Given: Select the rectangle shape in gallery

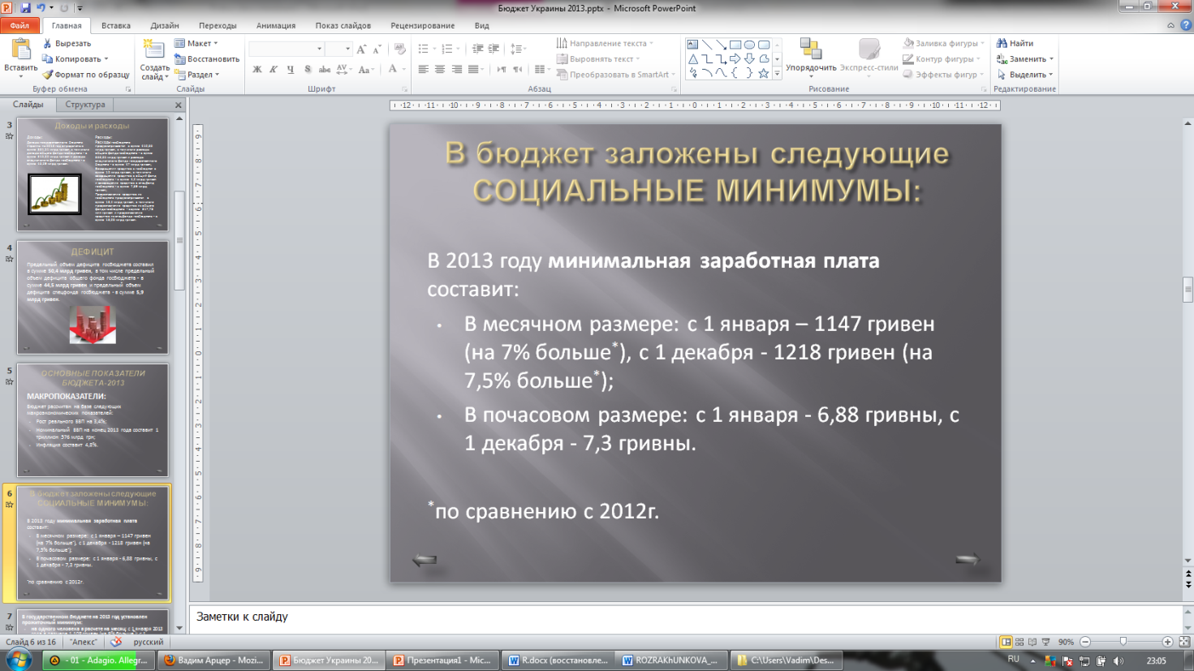Looking at the screenshot, I should [735, 45].
